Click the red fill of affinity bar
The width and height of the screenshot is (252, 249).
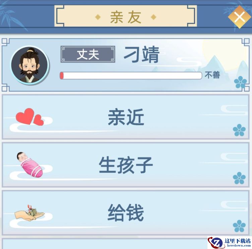click(x=62, y=75)
